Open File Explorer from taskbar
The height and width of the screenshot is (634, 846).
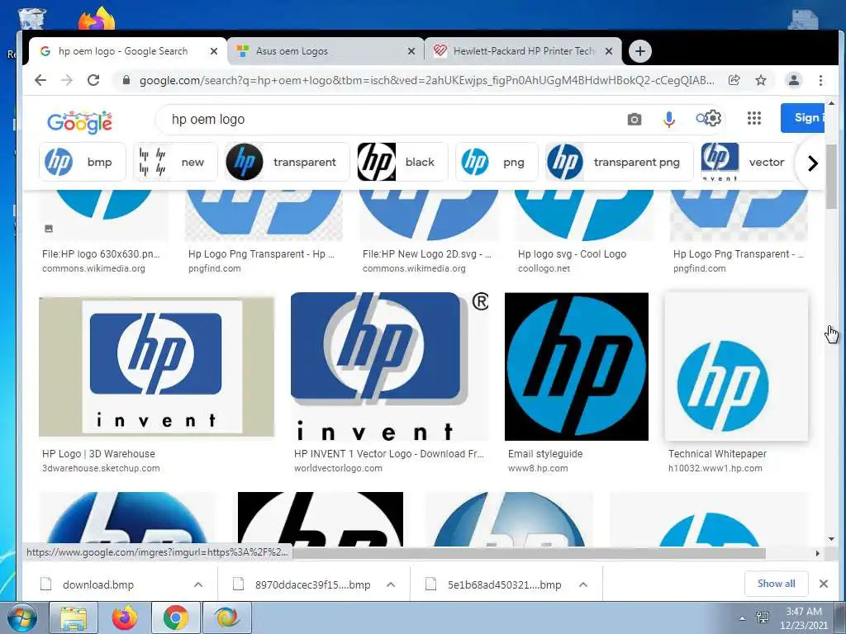click(x=74, y=617)
